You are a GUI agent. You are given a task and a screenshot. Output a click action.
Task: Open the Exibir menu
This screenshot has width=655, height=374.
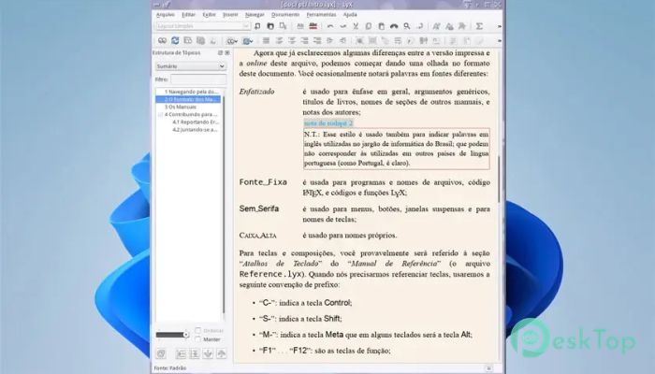click(210, 15)
